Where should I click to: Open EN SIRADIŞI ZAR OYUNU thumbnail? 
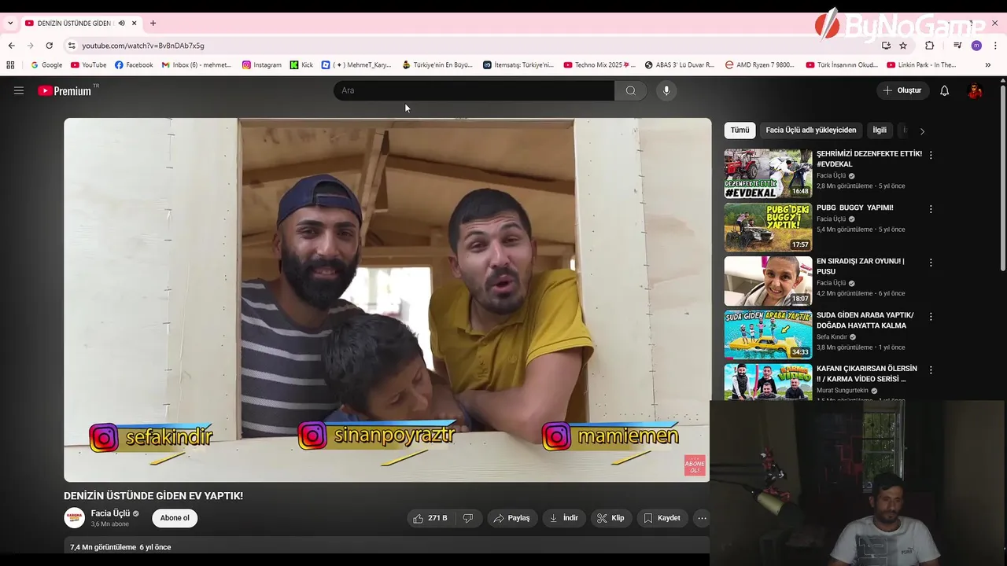[768, 281]
